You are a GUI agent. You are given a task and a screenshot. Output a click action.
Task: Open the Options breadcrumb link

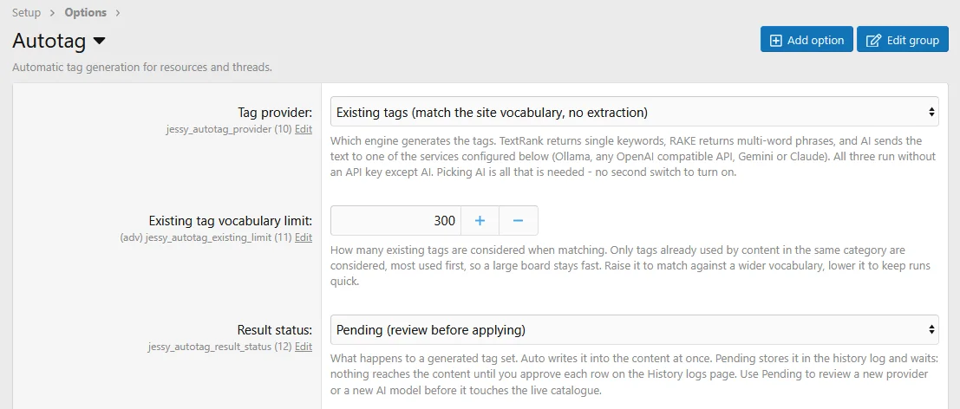(86, 12)
